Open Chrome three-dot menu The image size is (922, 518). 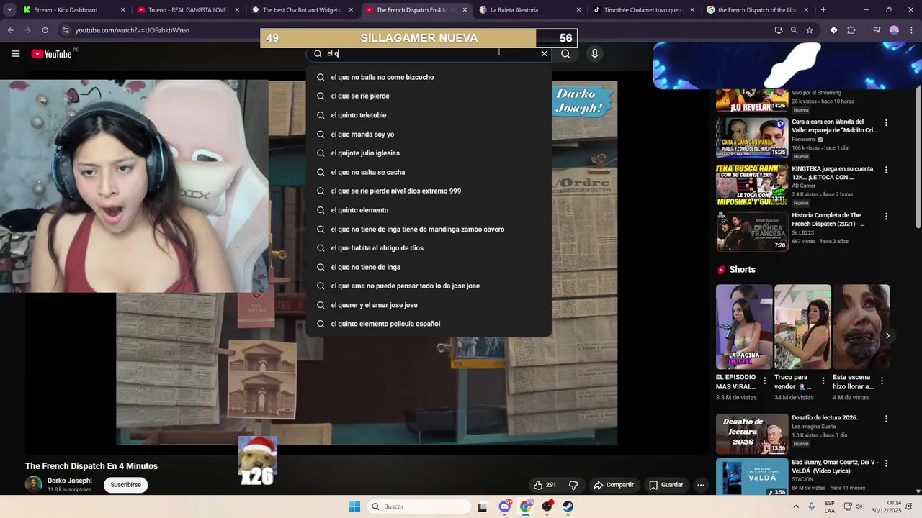910,30
